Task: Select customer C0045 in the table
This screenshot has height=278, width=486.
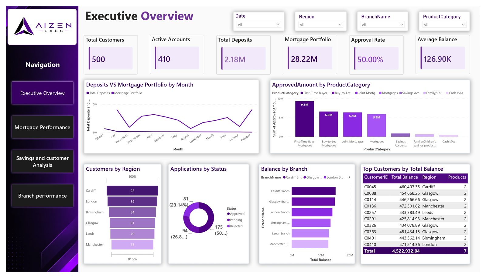Action: point(370,187)
